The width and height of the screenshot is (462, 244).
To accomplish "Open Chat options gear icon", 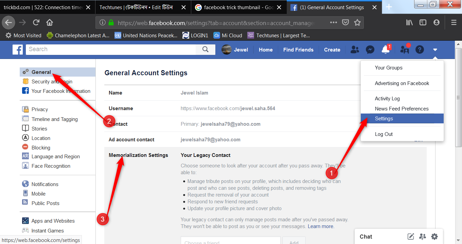I will [434, 237].
